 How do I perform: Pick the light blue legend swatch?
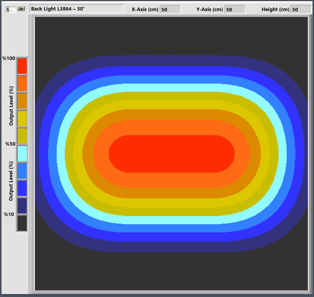pyautogui.click(x=22, y=171)
